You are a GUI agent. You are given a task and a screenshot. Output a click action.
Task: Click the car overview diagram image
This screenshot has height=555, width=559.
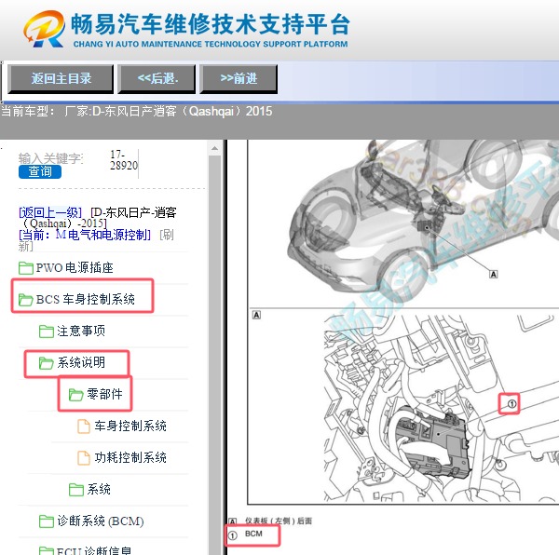tap(402, 223)
